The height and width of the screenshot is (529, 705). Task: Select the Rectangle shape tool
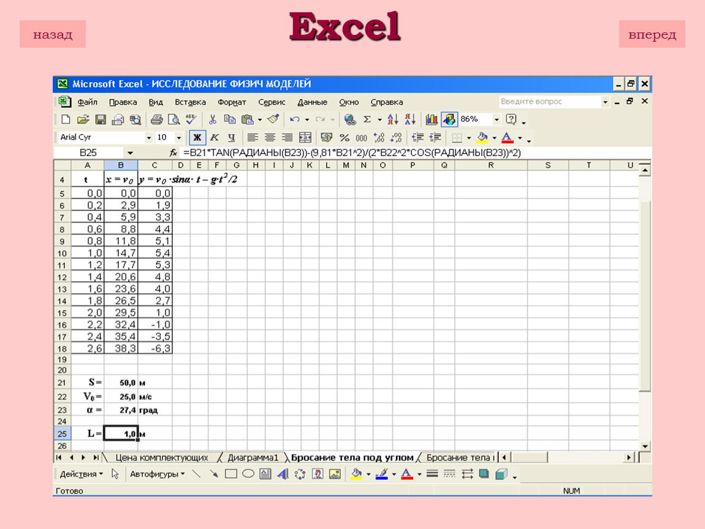pyautogui.click(x=231, y=475)
